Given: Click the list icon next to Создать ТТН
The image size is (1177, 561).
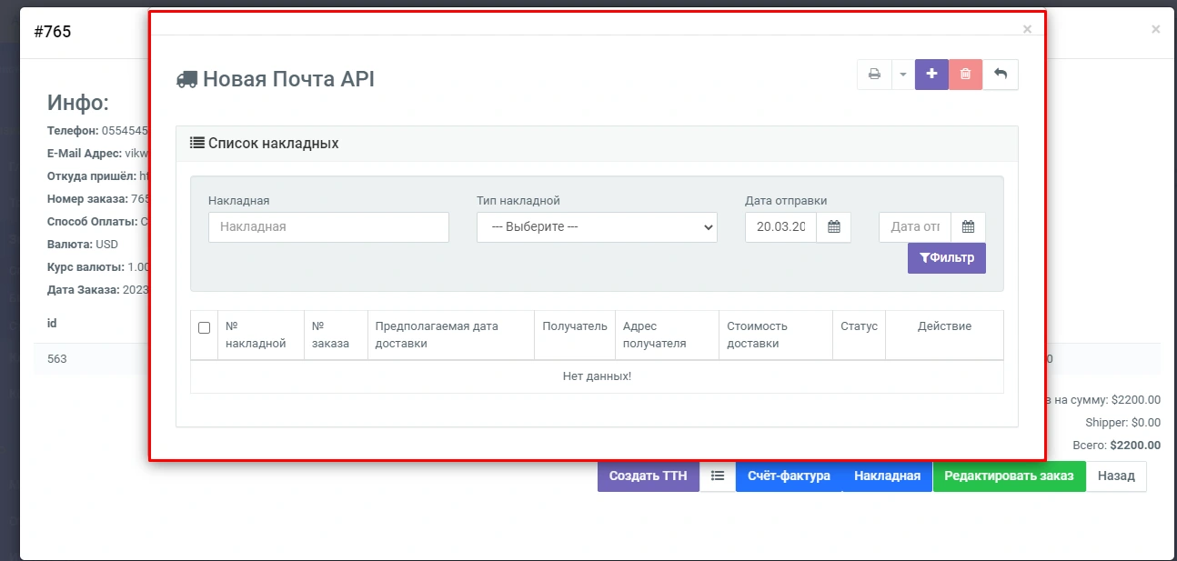Looking at the screenshot, I should pos(718,476).
